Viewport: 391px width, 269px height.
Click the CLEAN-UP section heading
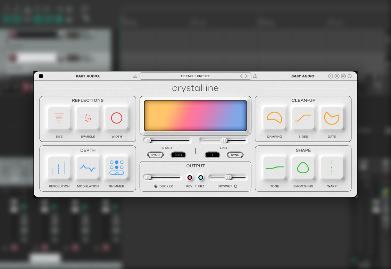pos(303,100)
